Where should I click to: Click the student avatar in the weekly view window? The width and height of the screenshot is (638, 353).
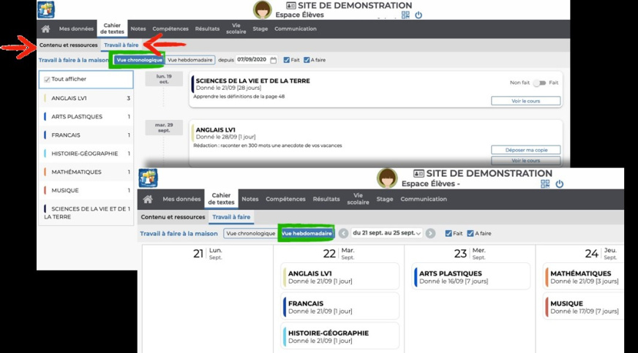tap(387, 178)
